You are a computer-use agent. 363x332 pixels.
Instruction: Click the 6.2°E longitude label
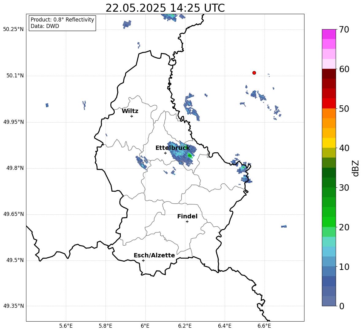185,326
